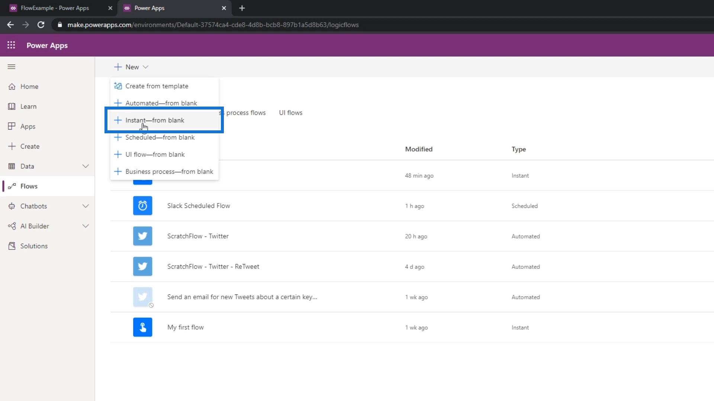Toggle the New dropdown menu
This screenshot has height=401, width=714.
[132, 67]
